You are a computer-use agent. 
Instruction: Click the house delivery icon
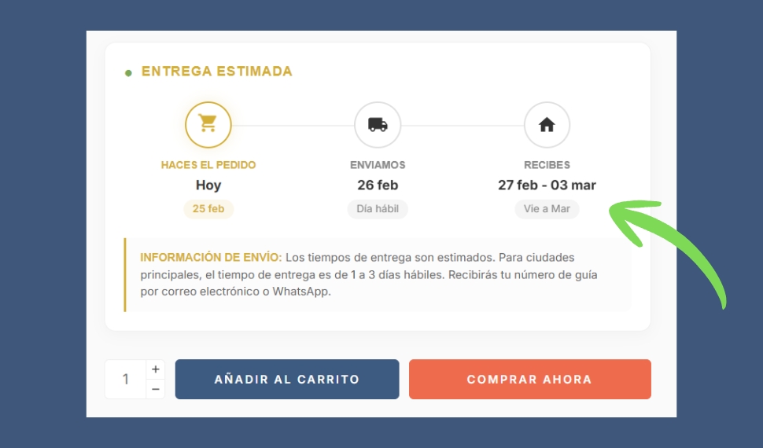547,124
